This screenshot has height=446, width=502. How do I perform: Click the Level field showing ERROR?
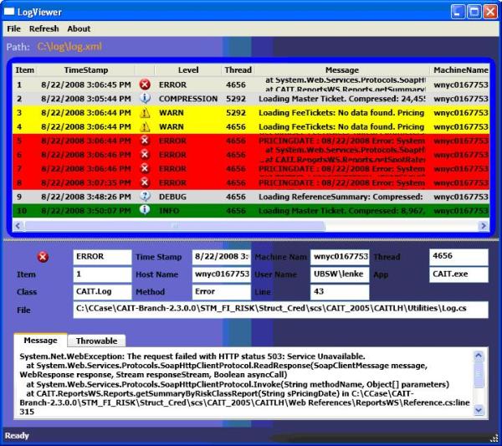[102, 257]
